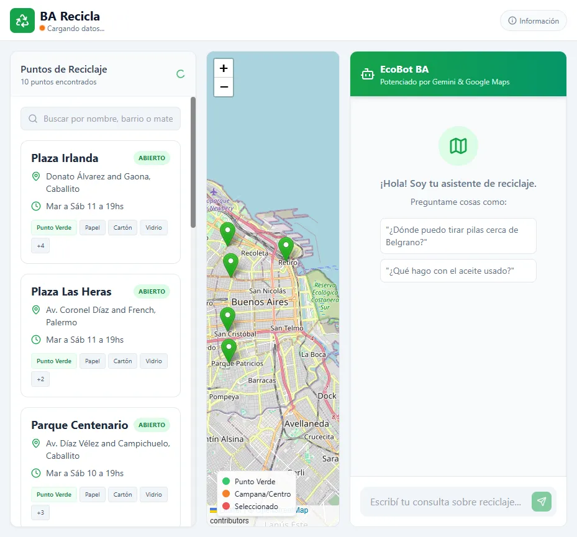Image resolution: width=577 pixels, height=537 pixels.
Task: Click the Donato Álvarez and Gaona address
Action: tap(99, 183)
